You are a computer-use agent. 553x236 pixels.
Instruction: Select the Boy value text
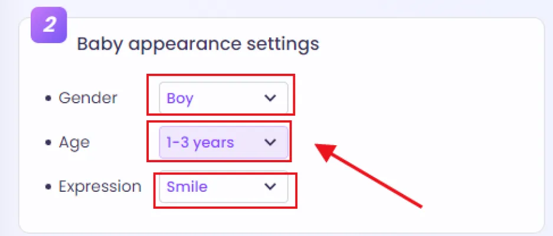click(x=180, y=99)
